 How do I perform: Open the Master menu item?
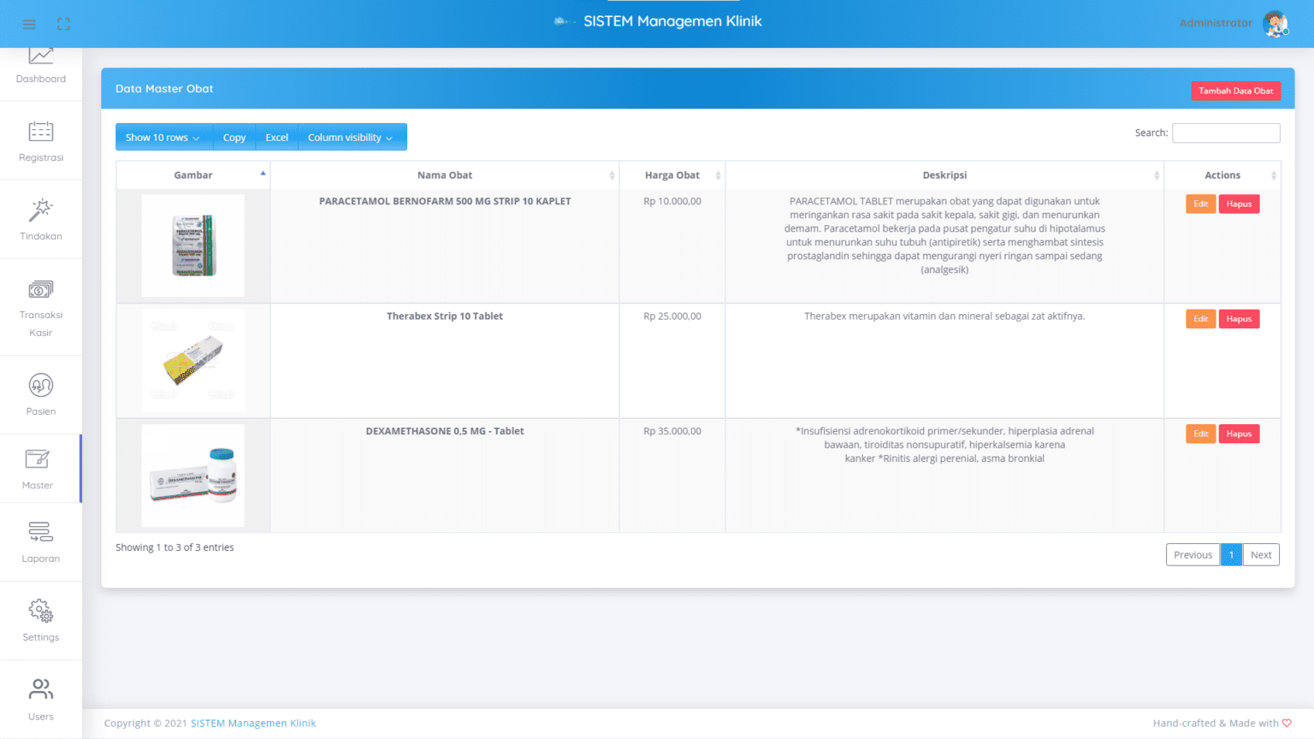[38, 468]
